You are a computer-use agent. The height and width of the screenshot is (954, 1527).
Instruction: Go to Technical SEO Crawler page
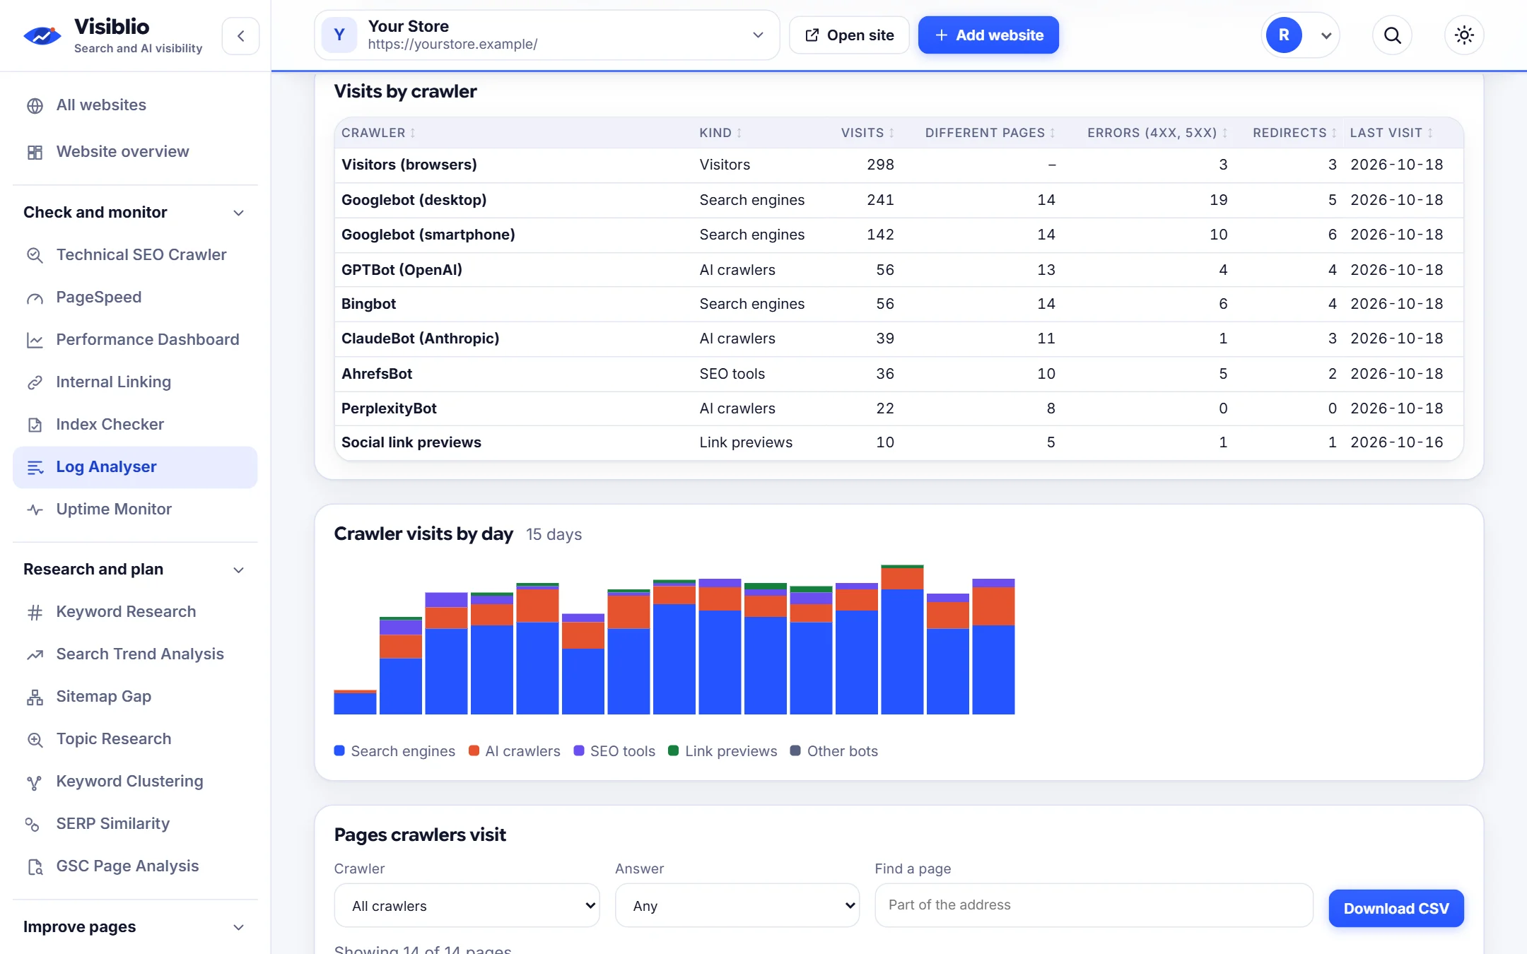pyautogui.click(x=135, y=255)
